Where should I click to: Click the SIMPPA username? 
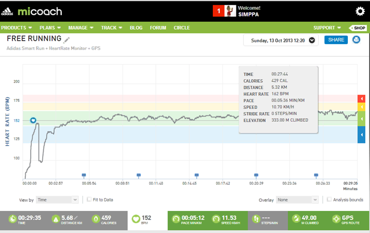(x=249, y=14)
